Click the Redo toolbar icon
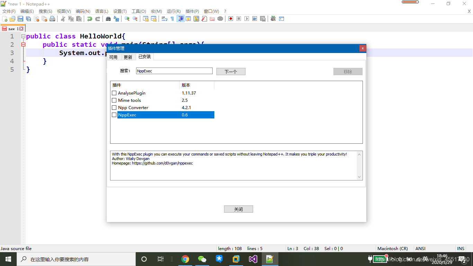Viewport: 473px width, 266px height. [x=98, y=19]
